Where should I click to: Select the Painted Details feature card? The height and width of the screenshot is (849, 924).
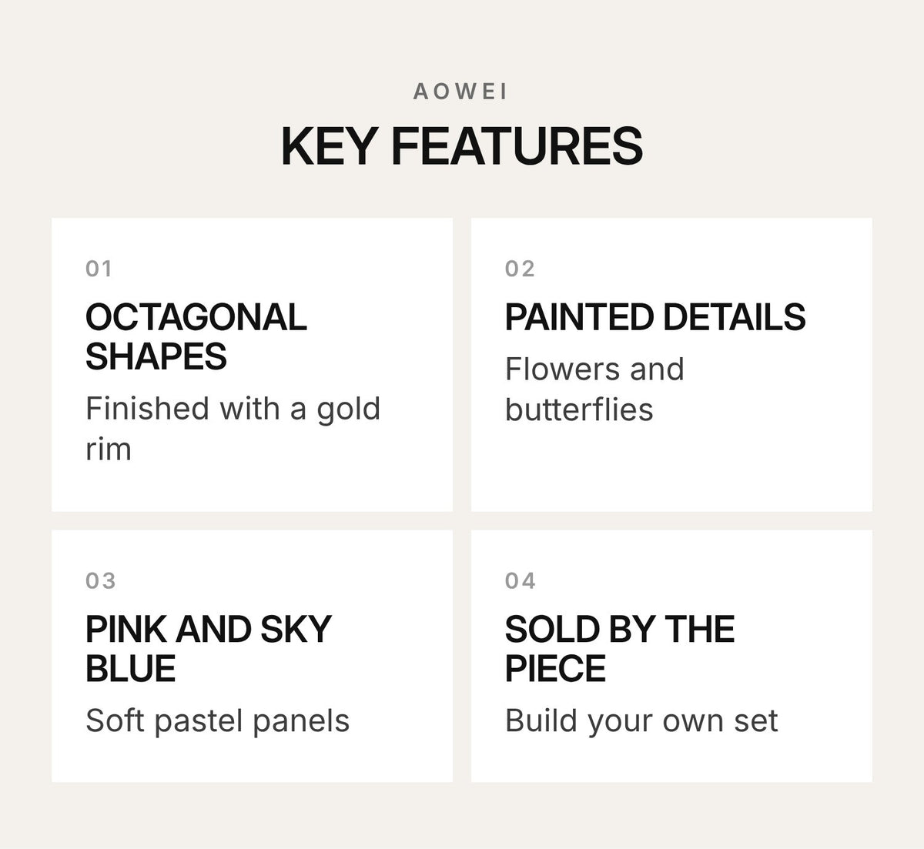pos(671,365)
